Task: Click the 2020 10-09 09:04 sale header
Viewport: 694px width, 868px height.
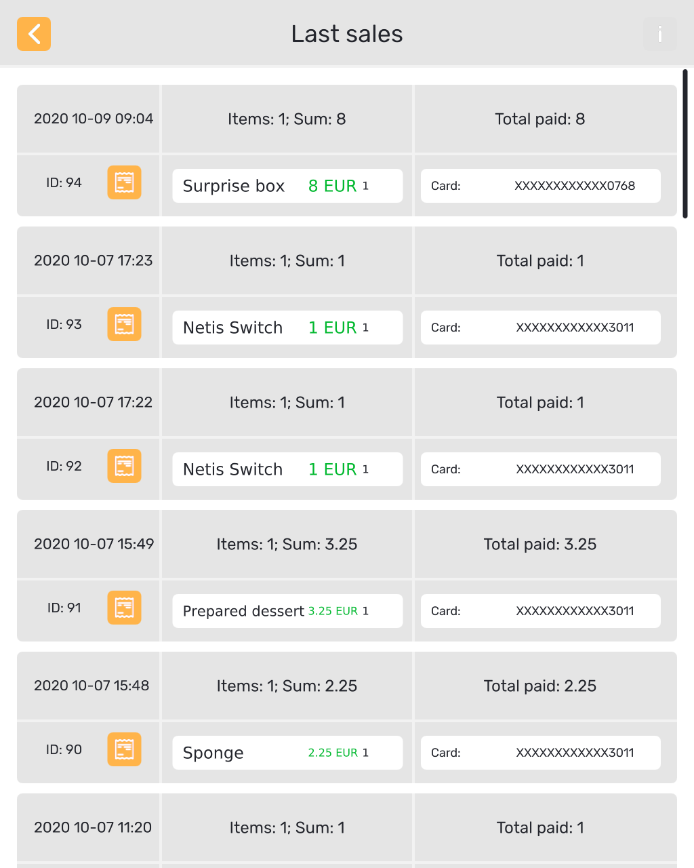Action: 94,119
